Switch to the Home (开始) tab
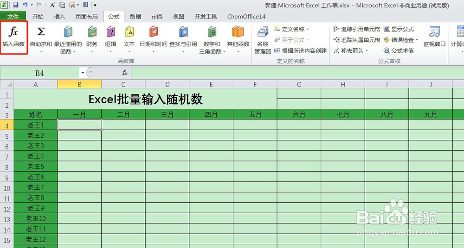This screenshot has width=464, height=248. pyautogui.click(x=38, y=17)
